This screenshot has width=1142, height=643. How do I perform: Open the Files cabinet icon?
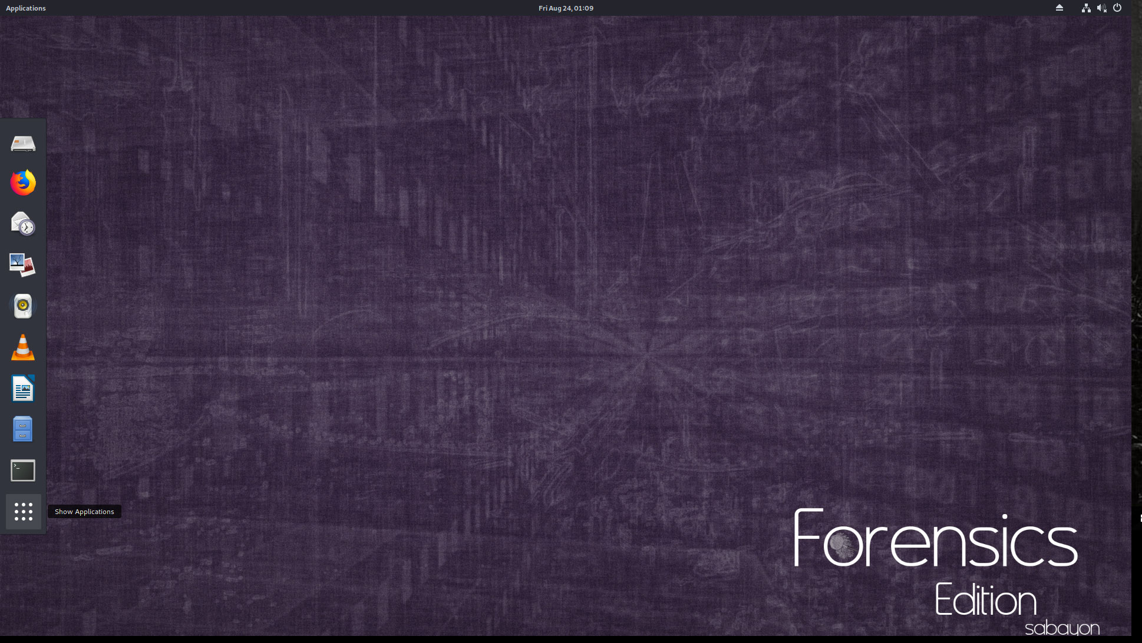tap(23, 429)
